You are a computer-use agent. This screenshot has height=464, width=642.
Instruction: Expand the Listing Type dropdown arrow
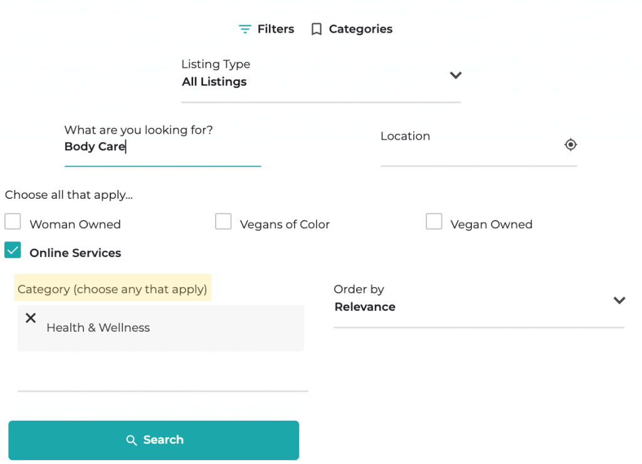point(456,75)
